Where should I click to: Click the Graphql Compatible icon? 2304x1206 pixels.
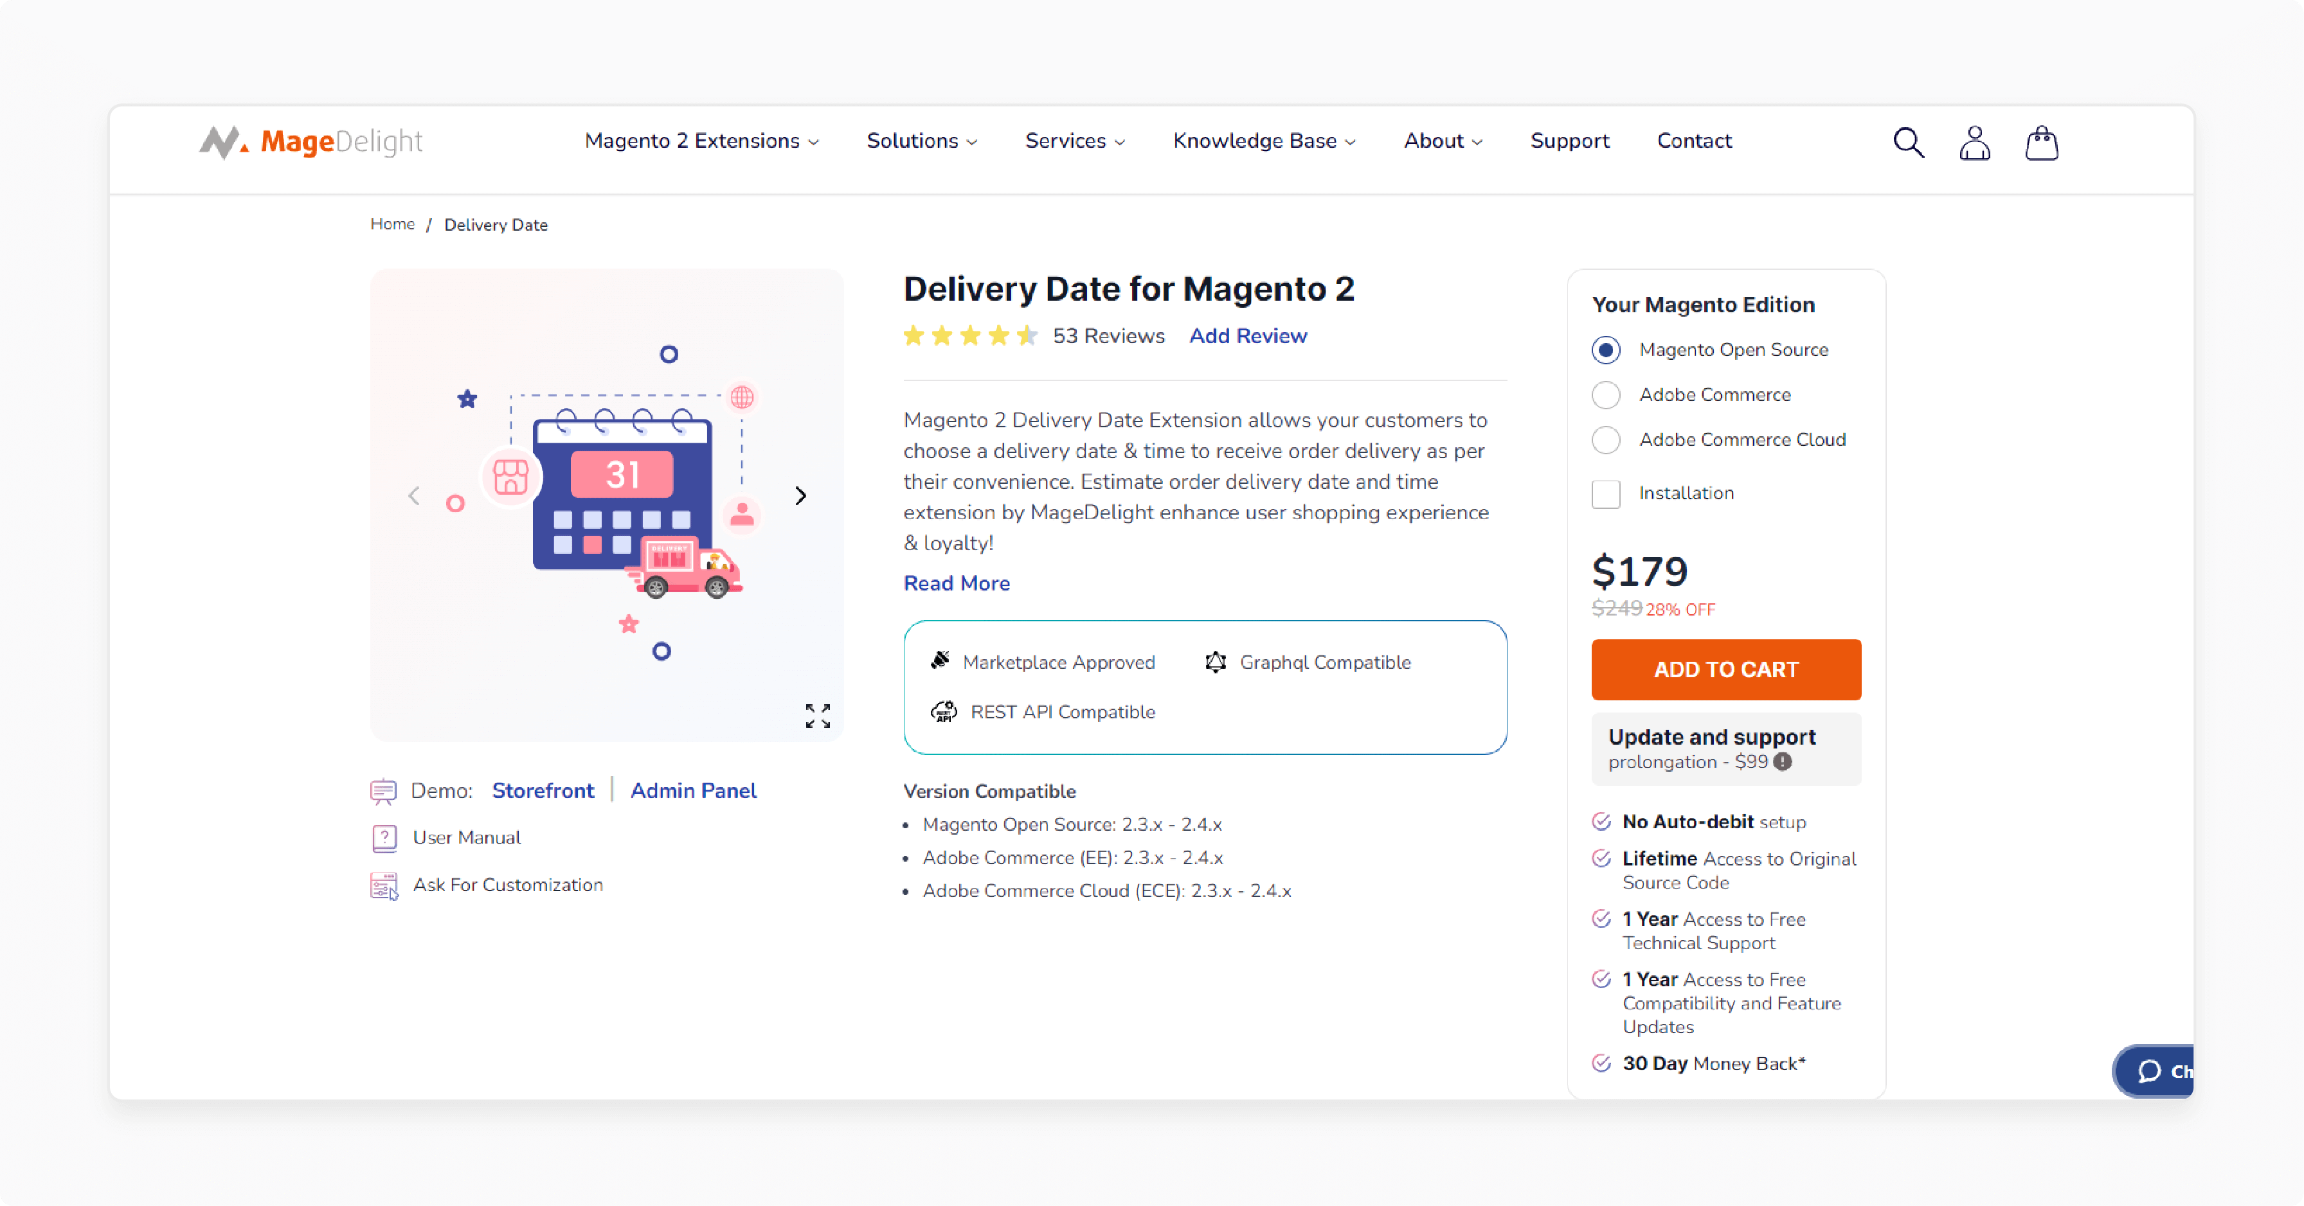pos(1216,662)
